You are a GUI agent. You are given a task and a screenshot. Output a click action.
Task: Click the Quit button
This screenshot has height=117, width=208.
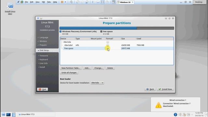click(x=43, y=89)
